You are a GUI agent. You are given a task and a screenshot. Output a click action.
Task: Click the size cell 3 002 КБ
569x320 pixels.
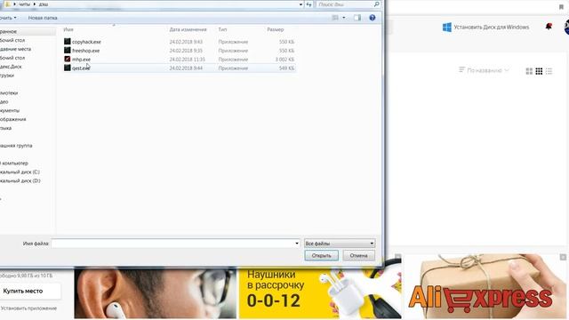284,60
